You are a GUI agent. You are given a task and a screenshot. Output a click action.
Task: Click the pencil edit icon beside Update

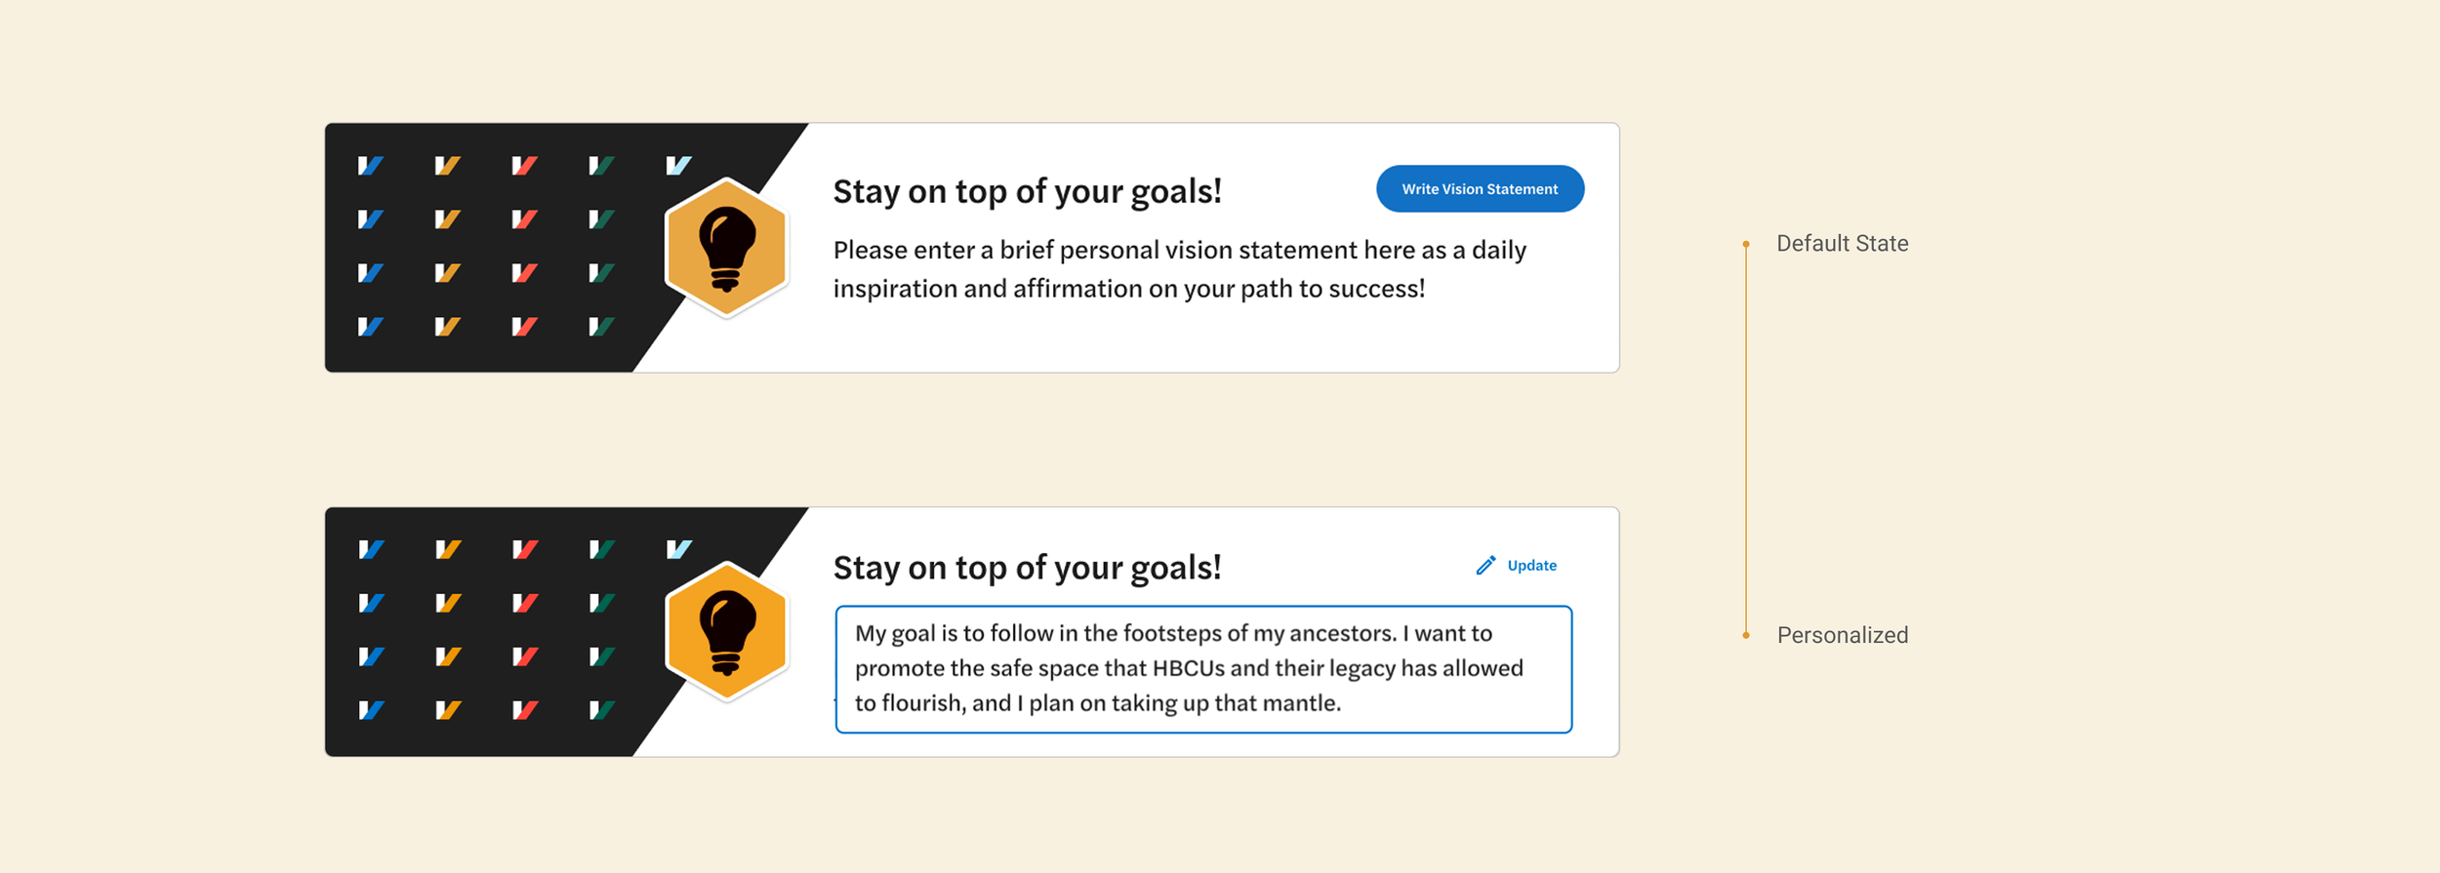[x=1485, y=566]
